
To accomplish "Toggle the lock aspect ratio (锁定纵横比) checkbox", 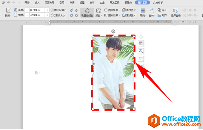I will point(52,10).
